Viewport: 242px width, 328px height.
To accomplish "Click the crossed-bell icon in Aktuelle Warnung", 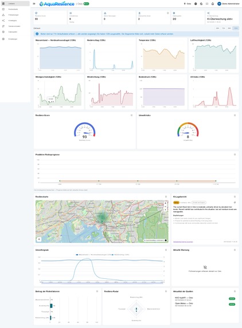I will point(205,267).
